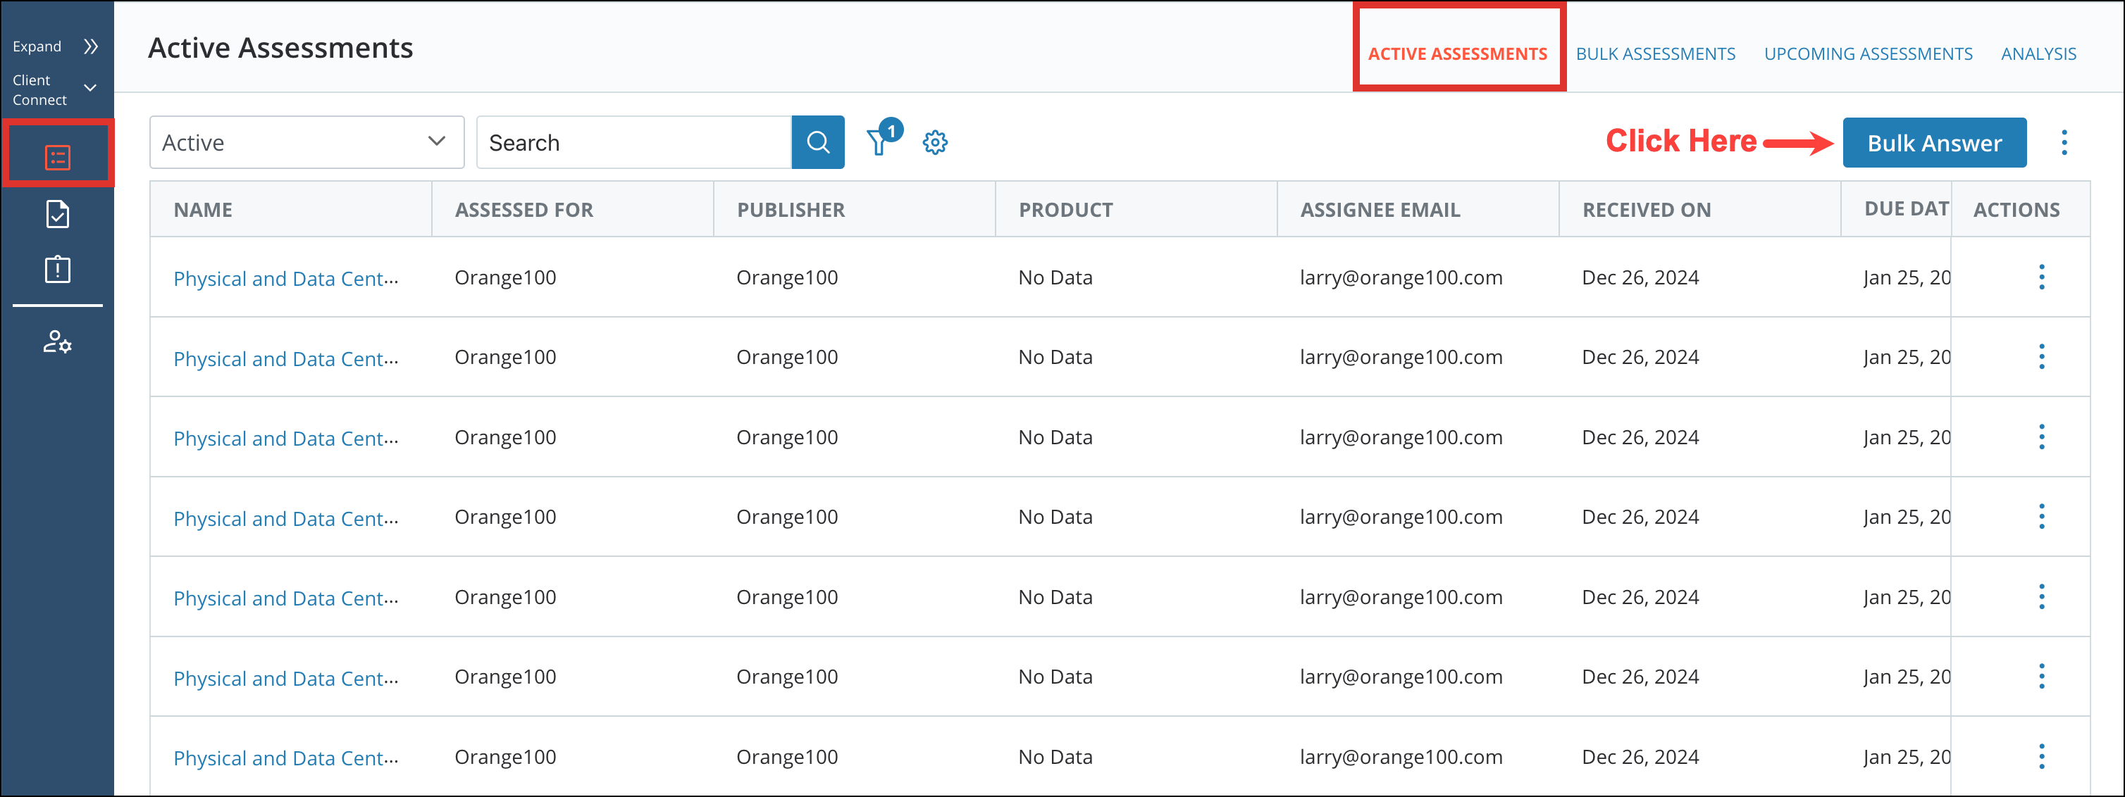Viewport: 2125px width, 797px height.
Task: Open the third row's Physical and Data Cent... link
Action: coord(285,438)
